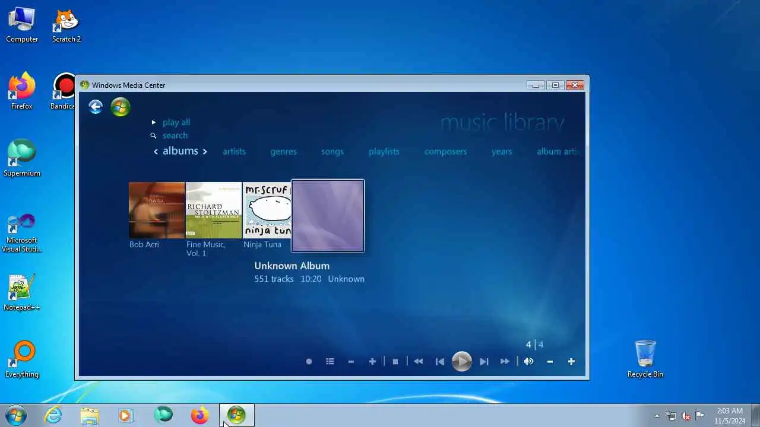Switch to years view

(x=502, y=151)
